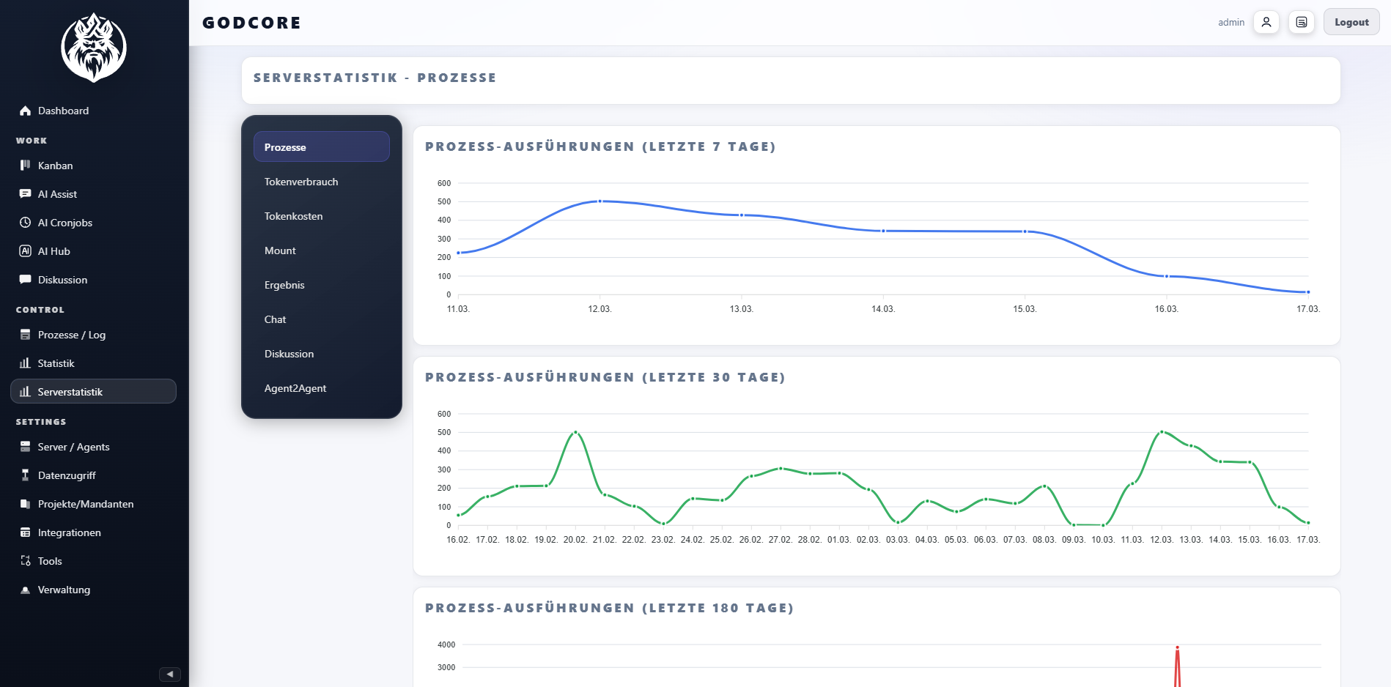Viewport: 1391px width, 687px height.
Task: Click the AI Hub icon
Action: pyautogui.click(x=26, y=251)
